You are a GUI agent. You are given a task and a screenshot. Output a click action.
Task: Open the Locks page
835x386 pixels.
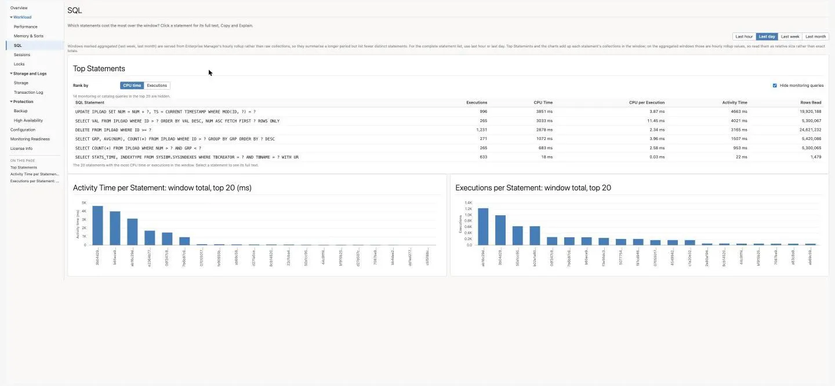coord(19,64)
